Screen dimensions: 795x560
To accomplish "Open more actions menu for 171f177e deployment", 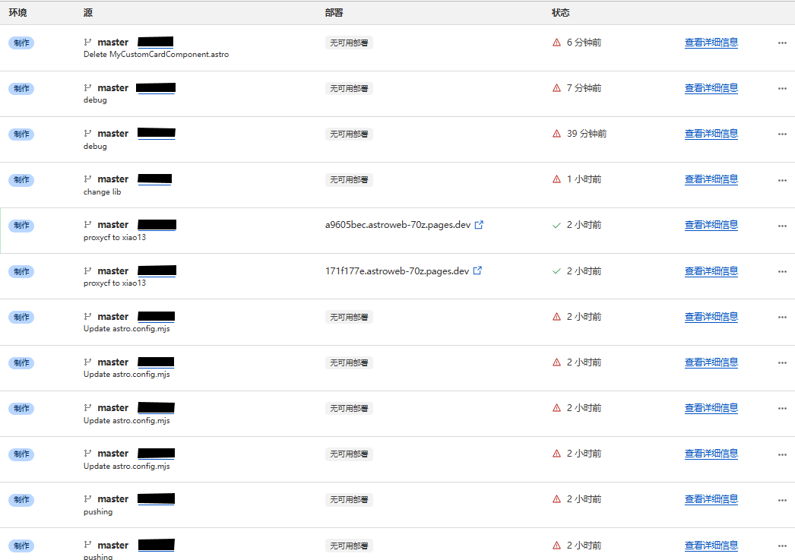I will (x=782, y=271).
